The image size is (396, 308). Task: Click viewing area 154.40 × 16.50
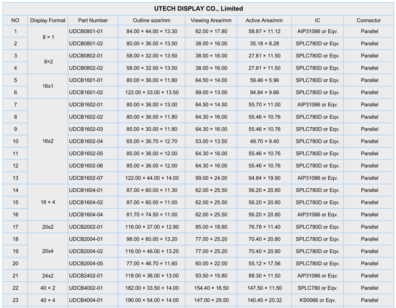tap(211, 288)
